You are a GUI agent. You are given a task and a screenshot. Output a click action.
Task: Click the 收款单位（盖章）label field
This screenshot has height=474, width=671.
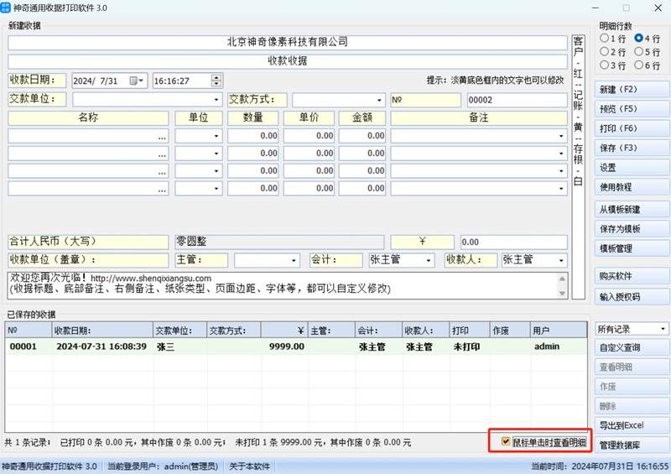pos(88,260)
